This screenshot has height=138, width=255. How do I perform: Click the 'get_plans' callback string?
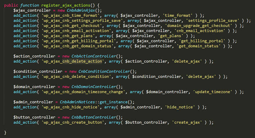coord(171,36)
